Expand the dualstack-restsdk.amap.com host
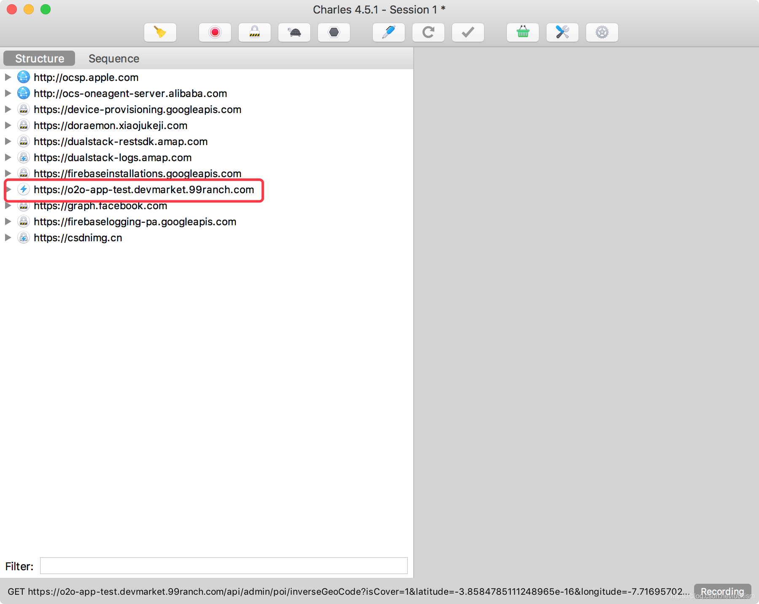The image size is (759, 604). (x=8, y=141)
